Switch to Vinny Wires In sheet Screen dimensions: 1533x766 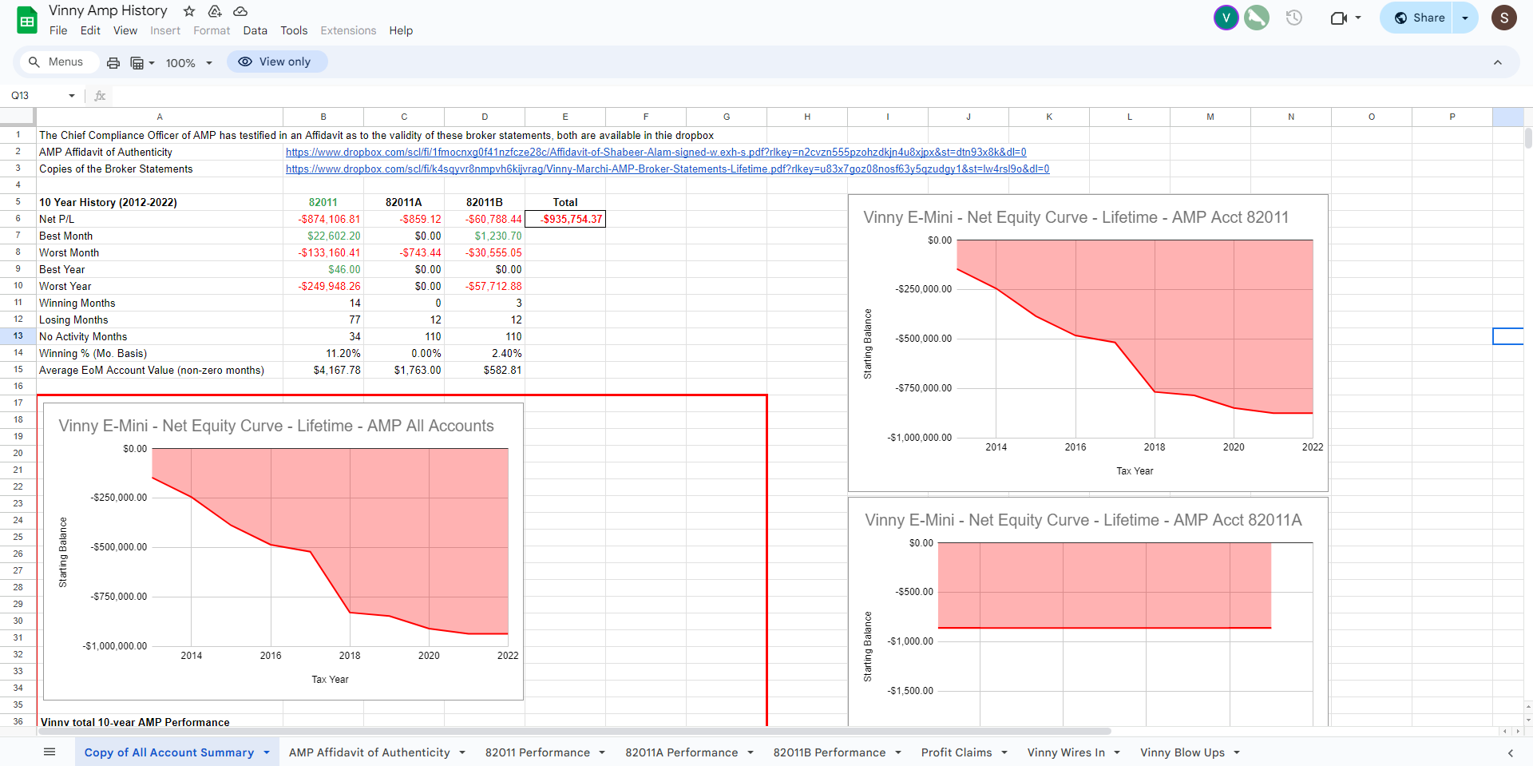1066,752
